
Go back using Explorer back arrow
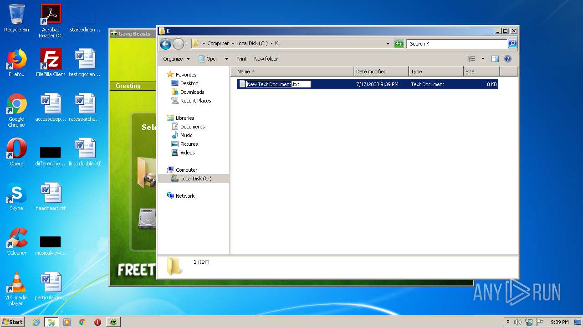tap(165, 44)
